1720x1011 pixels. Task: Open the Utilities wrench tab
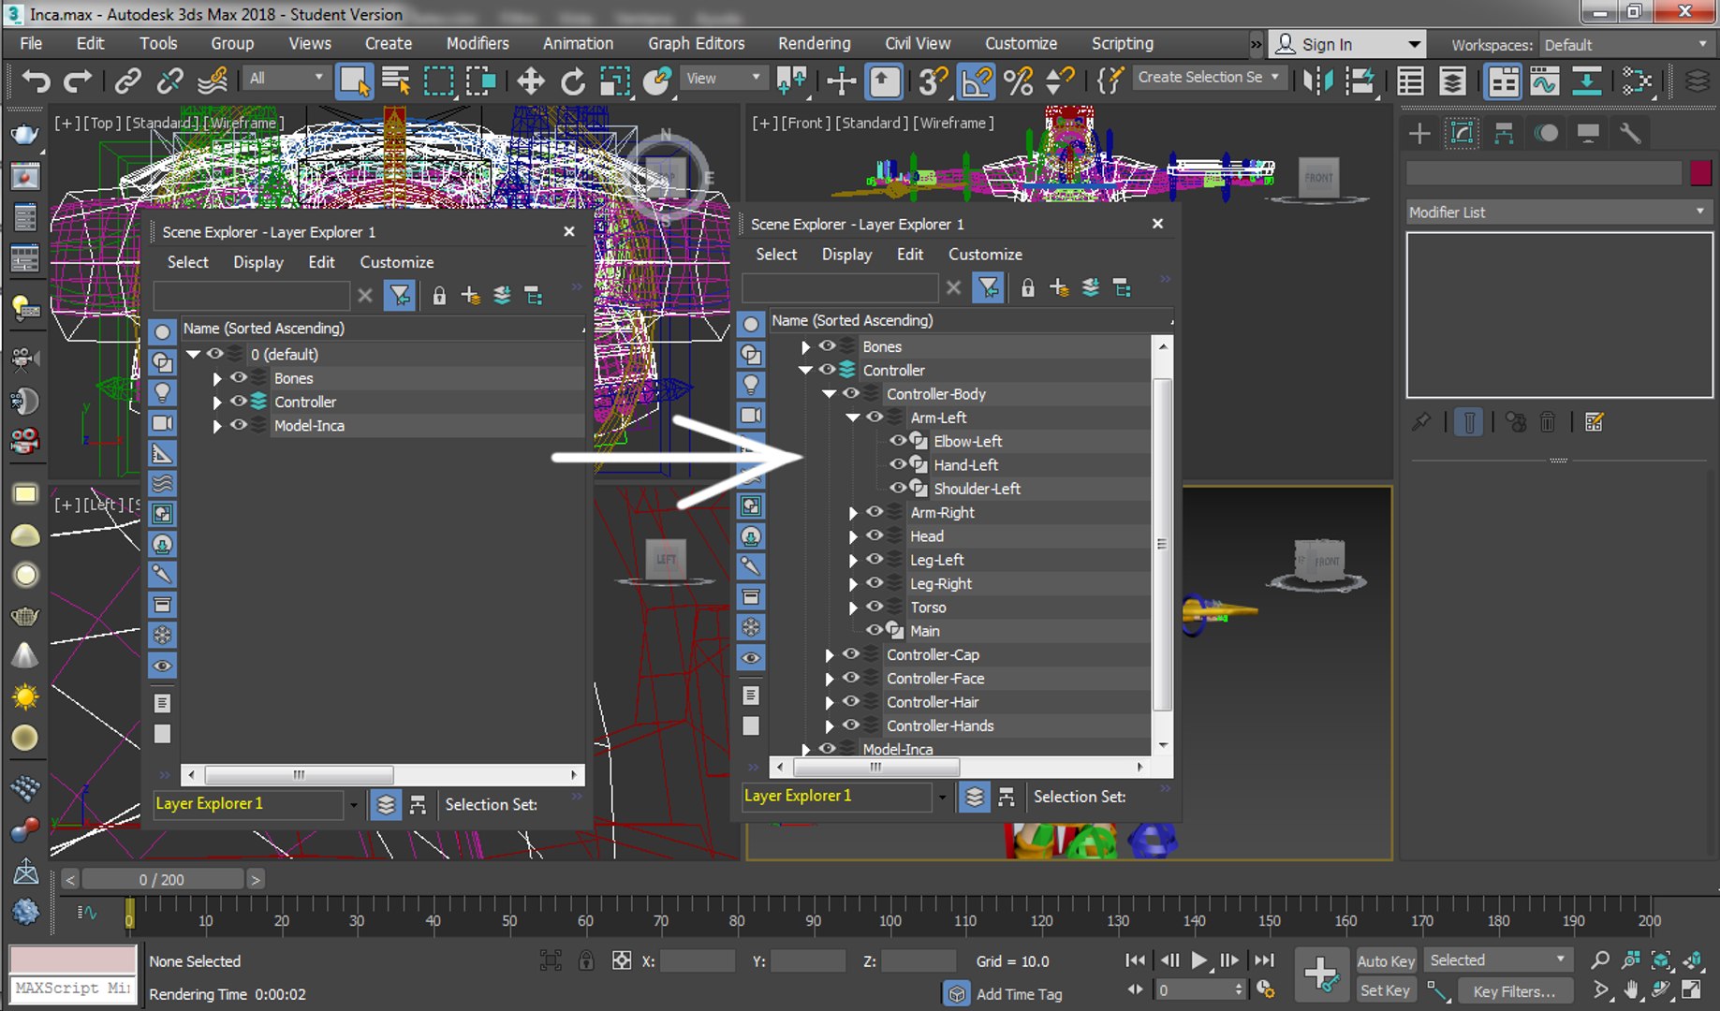point(1630,133)
